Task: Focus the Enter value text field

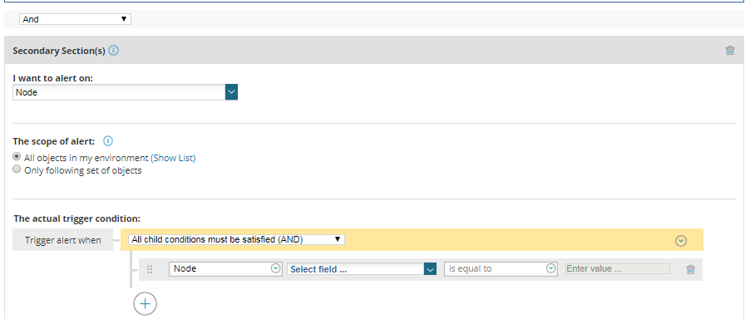Action: [x=618, y=269]
